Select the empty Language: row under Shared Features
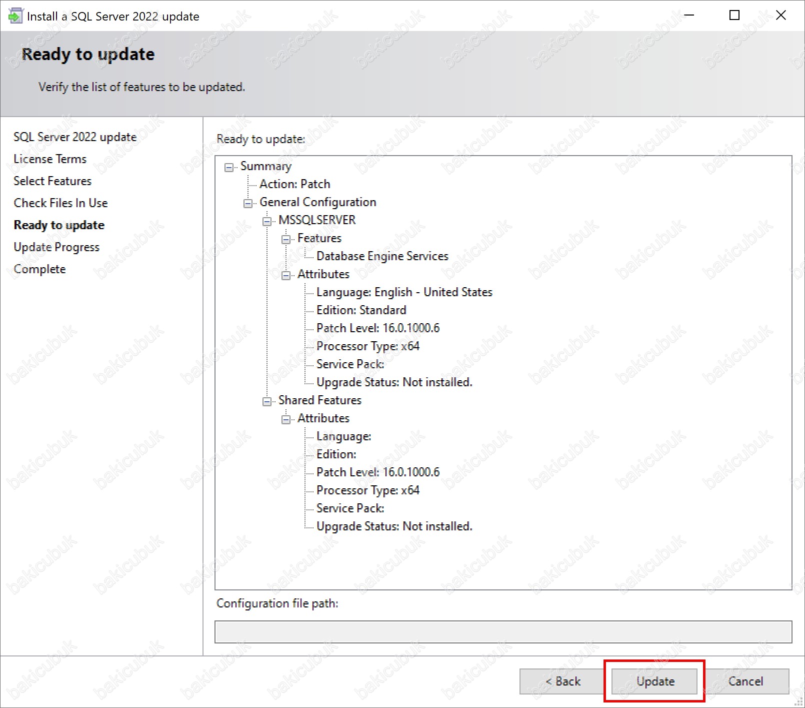The height and width of the screenshot is (708, 805). [x=343, y=436]
